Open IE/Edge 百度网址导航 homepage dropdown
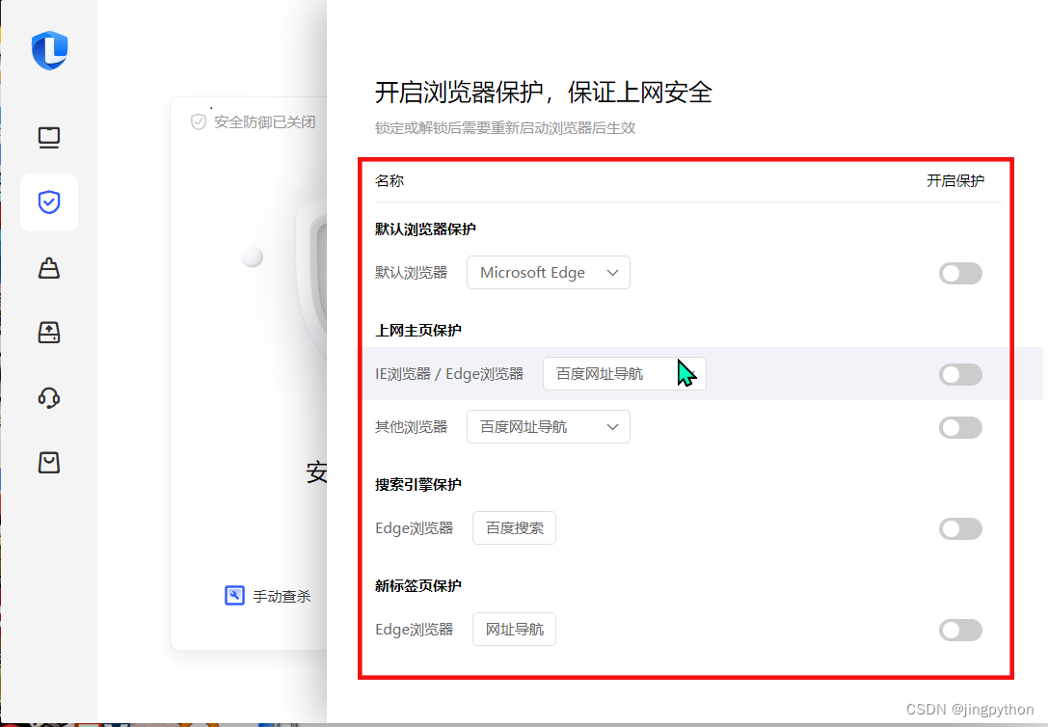The width and height of the screenshot is (1048, 727). pyautogui.click(x=624, y=373)
